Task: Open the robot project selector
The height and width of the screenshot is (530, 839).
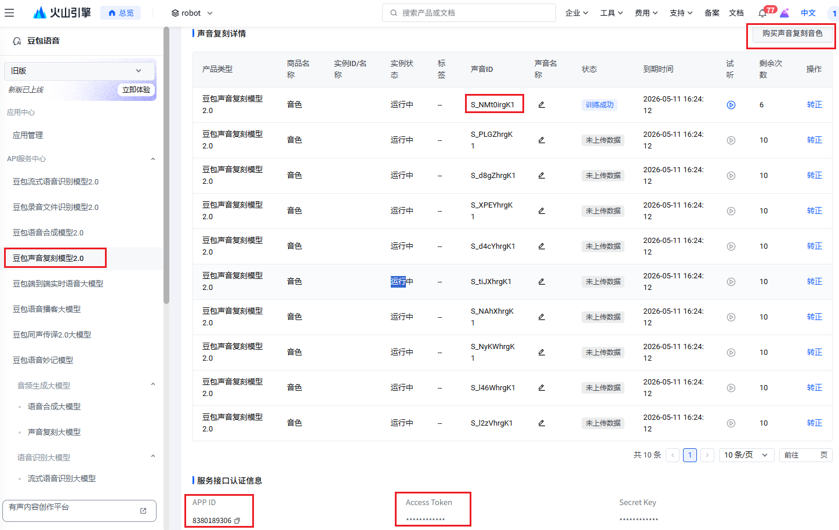Action: coord(192,13)
